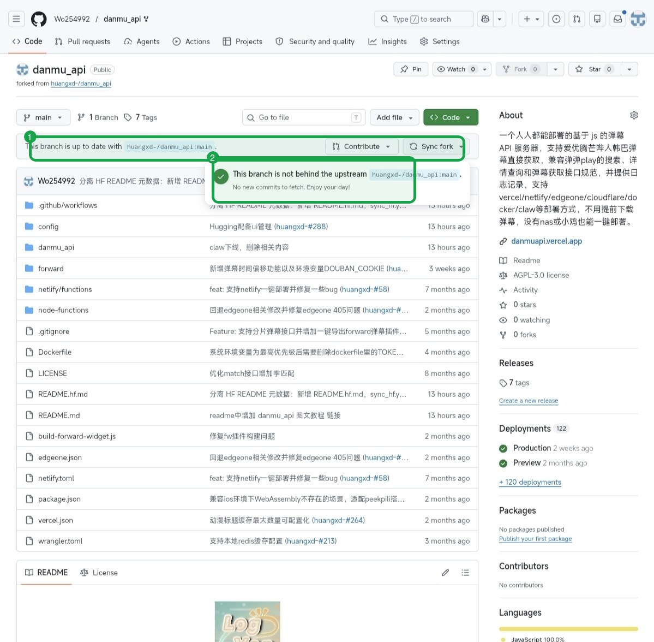The image size is (654, 642).
Task: Open the user avatar menu
Action: point(638,19)
